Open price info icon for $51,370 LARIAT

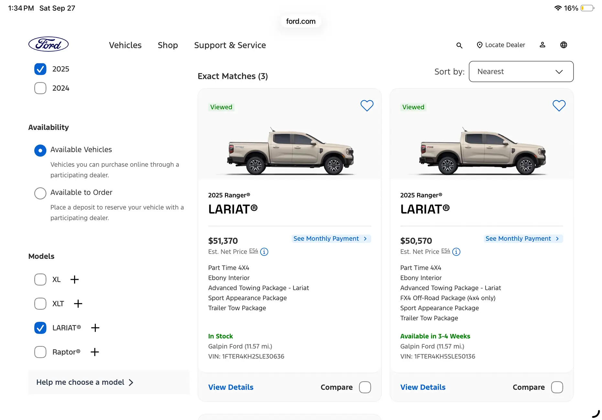264,252
